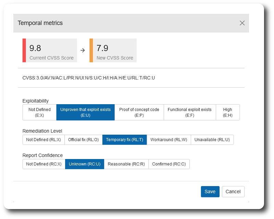Select Functional exploit exists (E:F)
This screenshot has height=219, width=274.
tap(189, 112)
